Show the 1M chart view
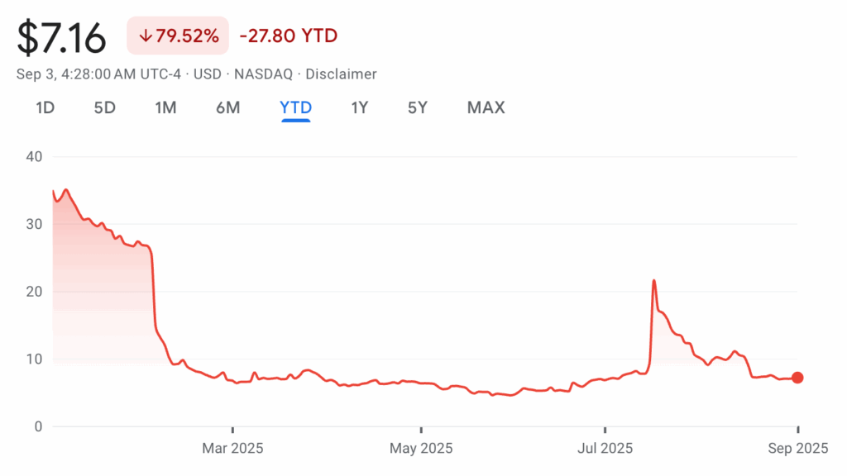Viewport: 847px width, 476px height. 165,107
